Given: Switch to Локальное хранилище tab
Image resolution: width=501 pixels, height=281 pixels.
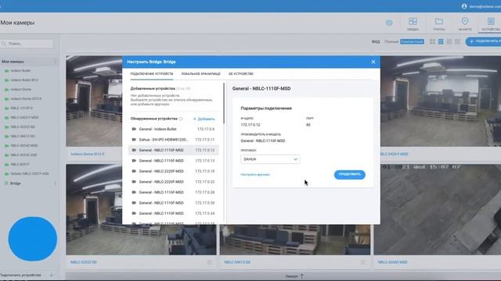Looking at the screenshot, I should point(200,73).
